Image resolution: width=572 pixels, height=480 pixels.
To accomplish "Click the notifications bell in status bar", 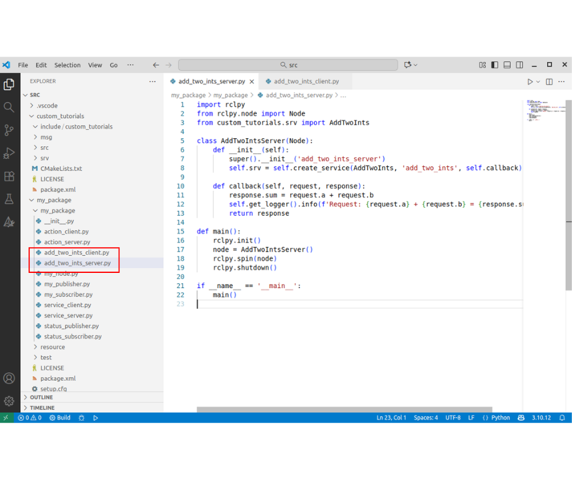I will [x=562, y=418].
